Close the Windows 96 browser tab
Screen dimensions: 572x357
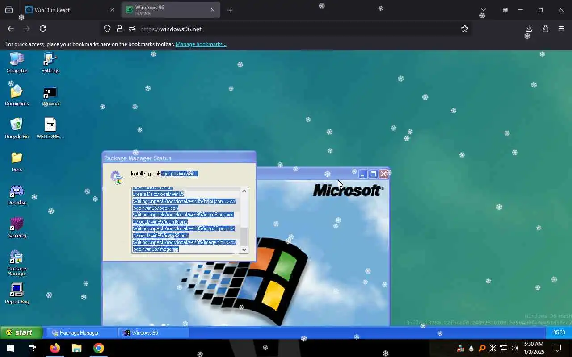coord(213,10)
